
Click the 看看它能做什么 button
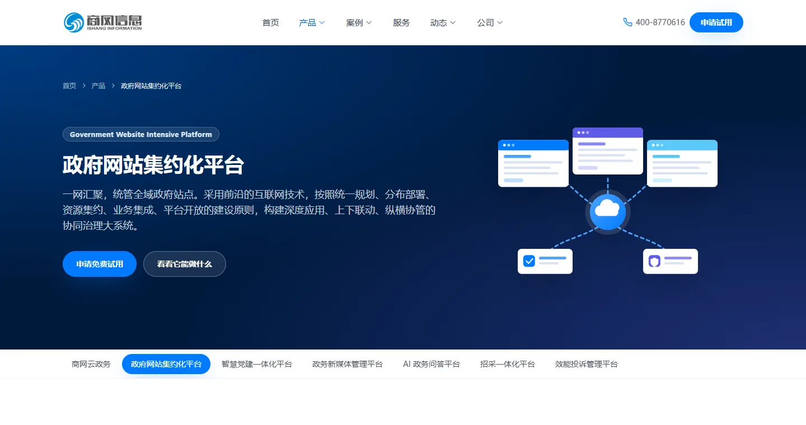click(185, 264)
